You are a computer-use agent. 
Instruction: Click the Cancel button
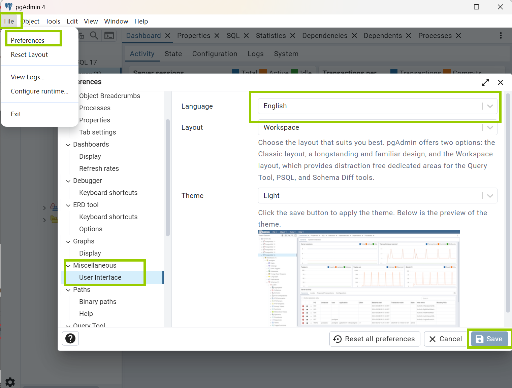coord(445,339)
